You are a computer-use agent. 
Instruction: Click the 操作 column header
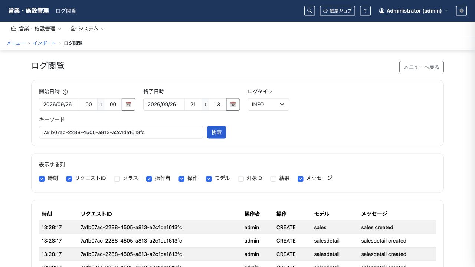pyautogui.click(x=282, y=214)
